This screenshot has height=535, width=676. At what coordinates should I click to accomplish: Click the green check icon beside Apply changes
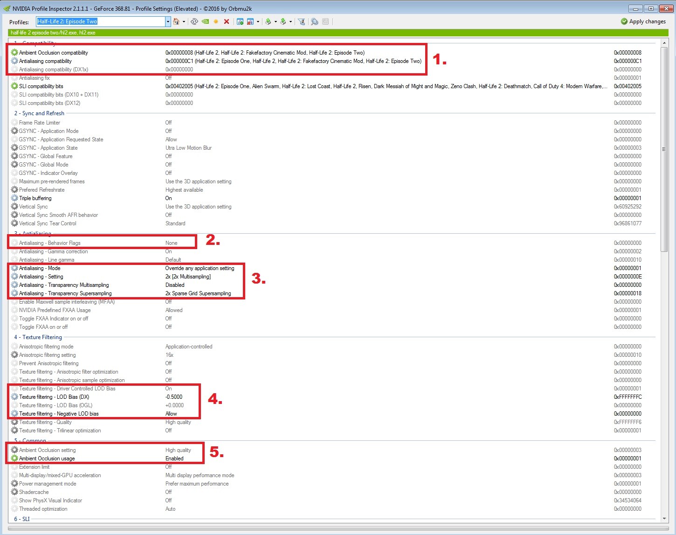coord(624,21)
